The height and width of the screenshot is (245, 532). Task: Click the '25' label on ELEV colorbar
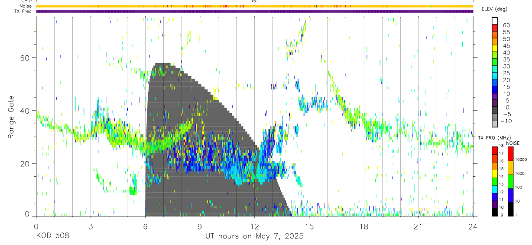click(506, 73)
